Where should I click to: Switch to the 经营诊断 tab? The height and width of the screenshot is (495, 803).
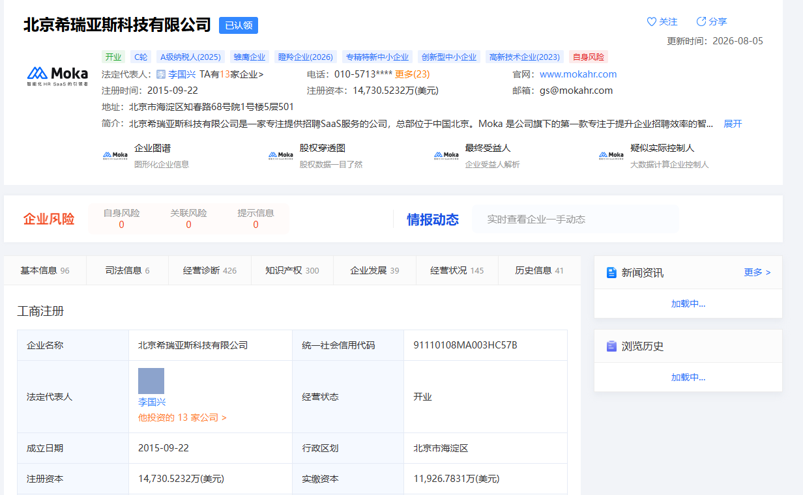point(210,270)
